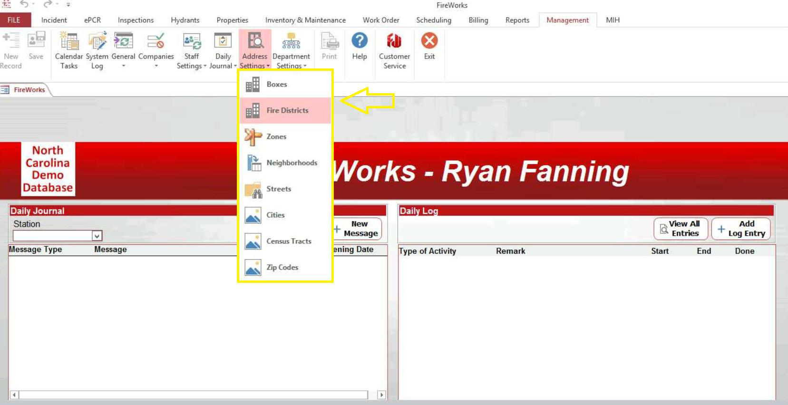Select Boxes from Address Settings menu
This screenshot has height=405, width=788.
coord(285,85)
